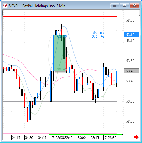Click the S.PYPL window title text
The height and width of the screenshot is (143, 142).
click(x=37, y=6)
